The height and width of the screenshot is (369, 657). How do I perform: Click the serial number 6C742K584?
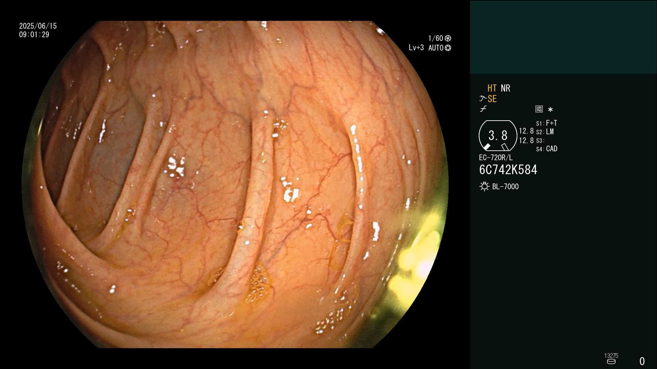click(508, 170)
